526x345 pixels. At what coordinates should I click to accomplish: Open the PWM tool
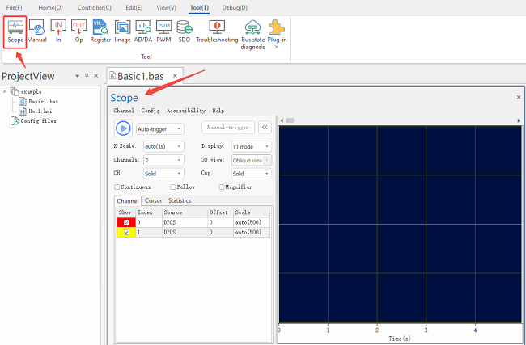pyautogui.click(x=163, y=32)
